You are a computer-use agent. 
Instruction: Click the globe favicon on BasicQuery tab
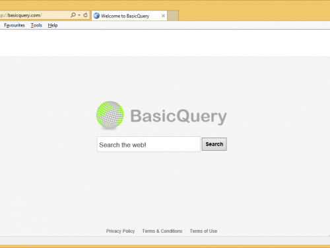[x=96, y=16]
